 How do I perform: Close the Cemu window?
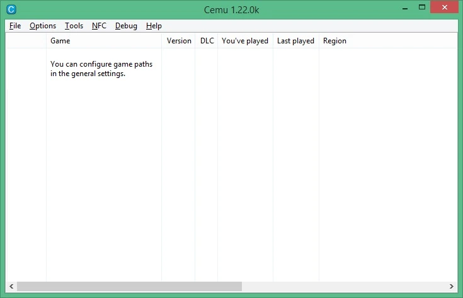point(444,8)
